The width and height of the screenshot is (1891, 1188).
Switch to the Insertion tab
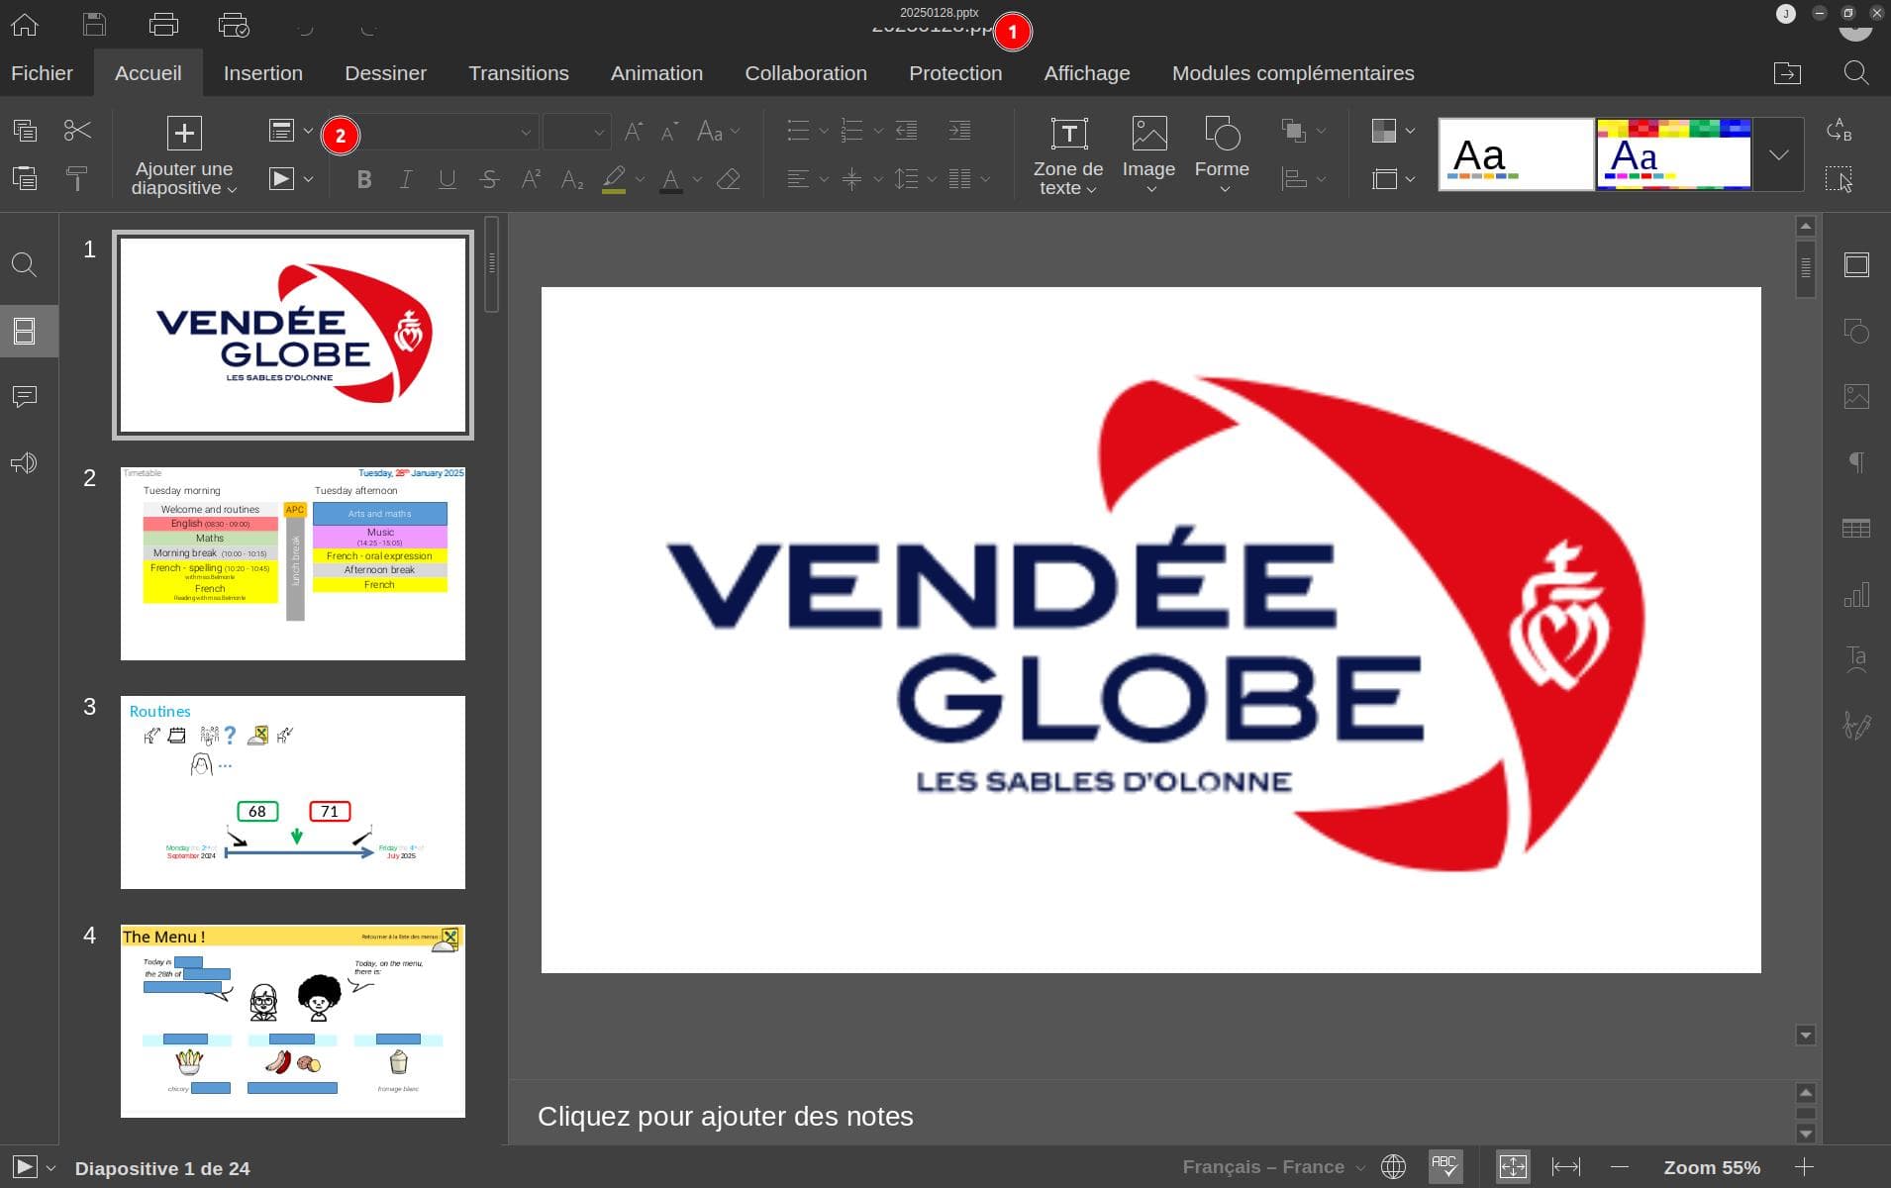tap(263, 73)
